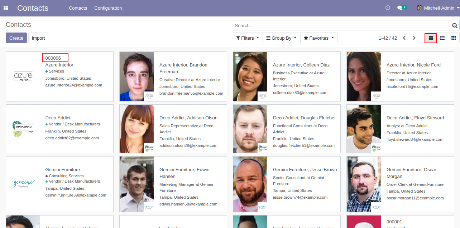Click azure.Interior24@example.com email
460x228 pixels.
(74, 85)
